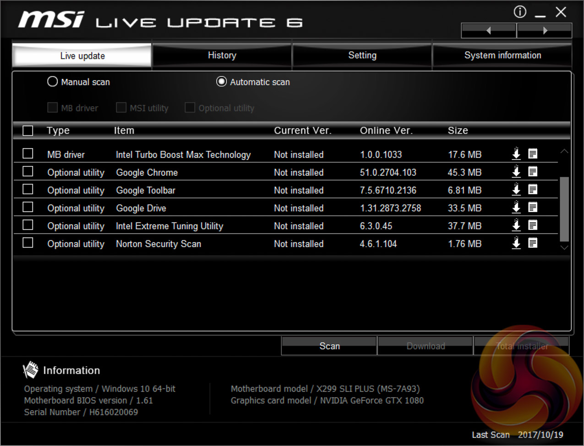
Task: Select the Norton Security Scan item name
Action: pos(158,244)
